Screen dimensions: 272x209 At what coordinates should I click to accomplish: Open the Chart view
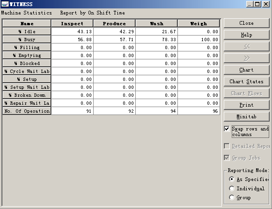pos(247,70)
